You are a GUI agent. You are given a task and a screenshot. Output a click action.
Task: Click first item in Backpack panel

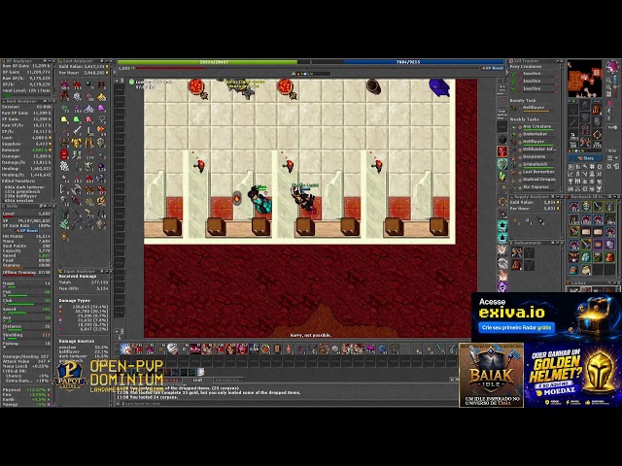pyautogui.click(x=573, y=206)
